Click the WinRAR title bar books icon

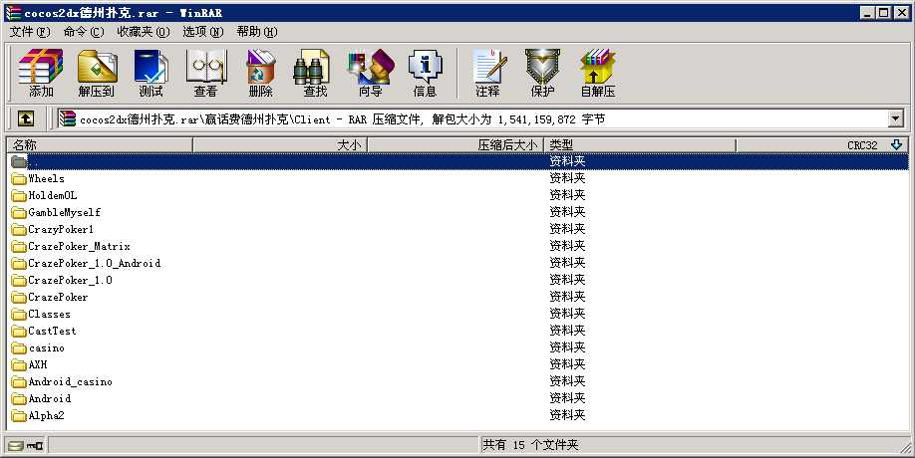tap(13, 12)
